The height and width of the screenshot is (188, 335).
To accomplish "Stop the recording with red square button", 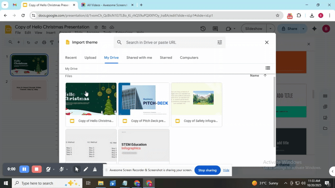I will pyautogui.click(x=37, y=169).
